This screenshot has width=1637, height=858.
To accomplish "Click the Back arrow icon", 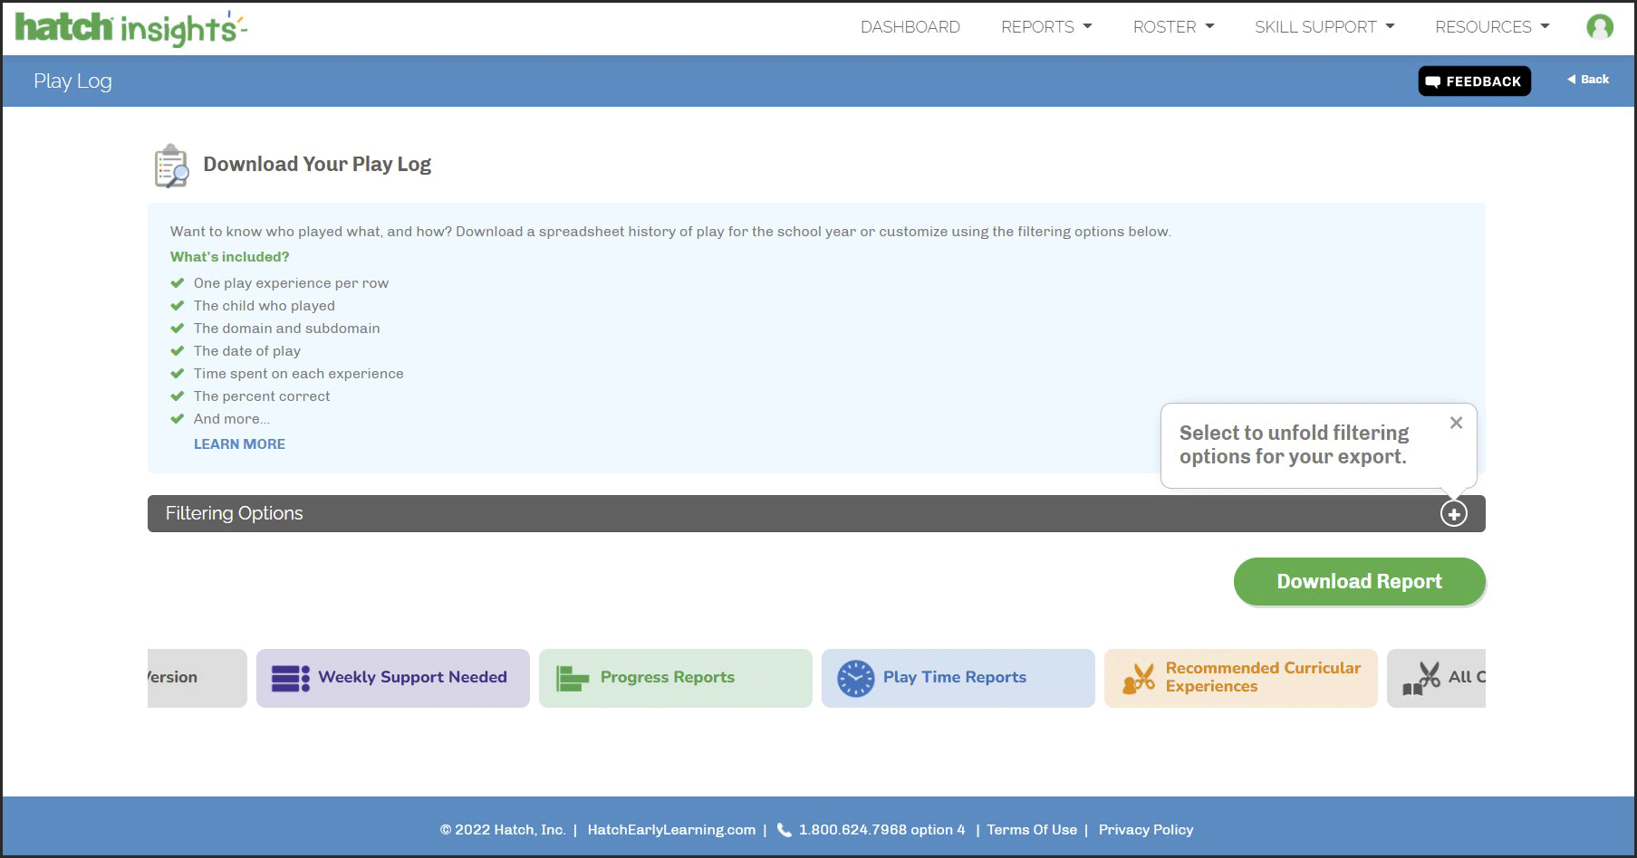I will coord(1572,80).
